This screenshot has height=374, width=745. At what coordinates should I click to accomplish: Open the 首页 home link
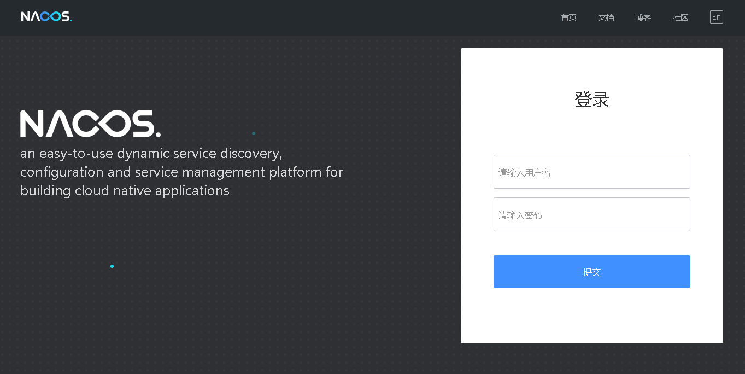point(569,17)
